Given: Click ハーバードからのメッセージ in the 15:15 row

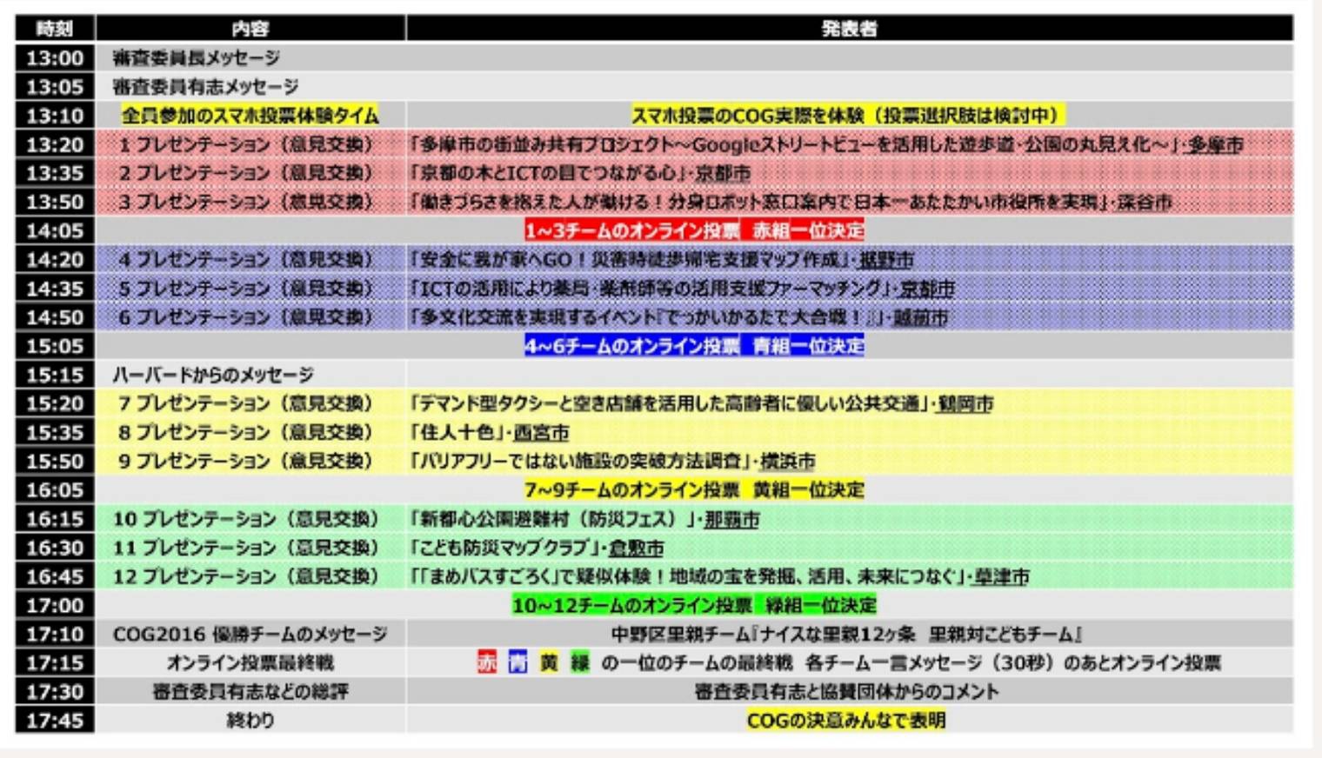Looking at the screenshot, I should coord(213,375).
